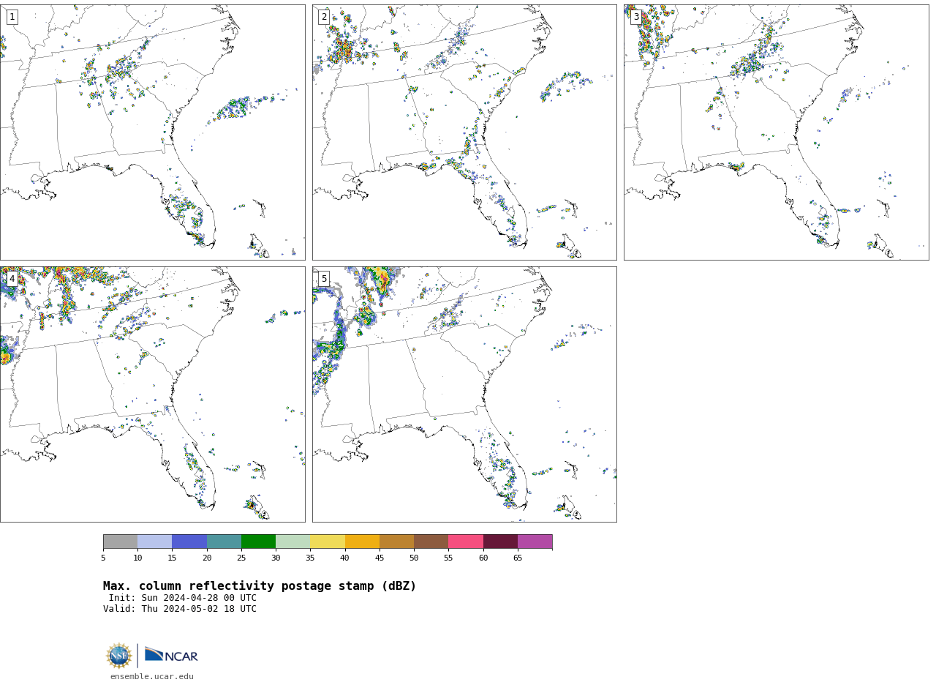Click the number label 4 on fourth panel
The height and width of the screenshot is (685, 936).
click(12, 279)
